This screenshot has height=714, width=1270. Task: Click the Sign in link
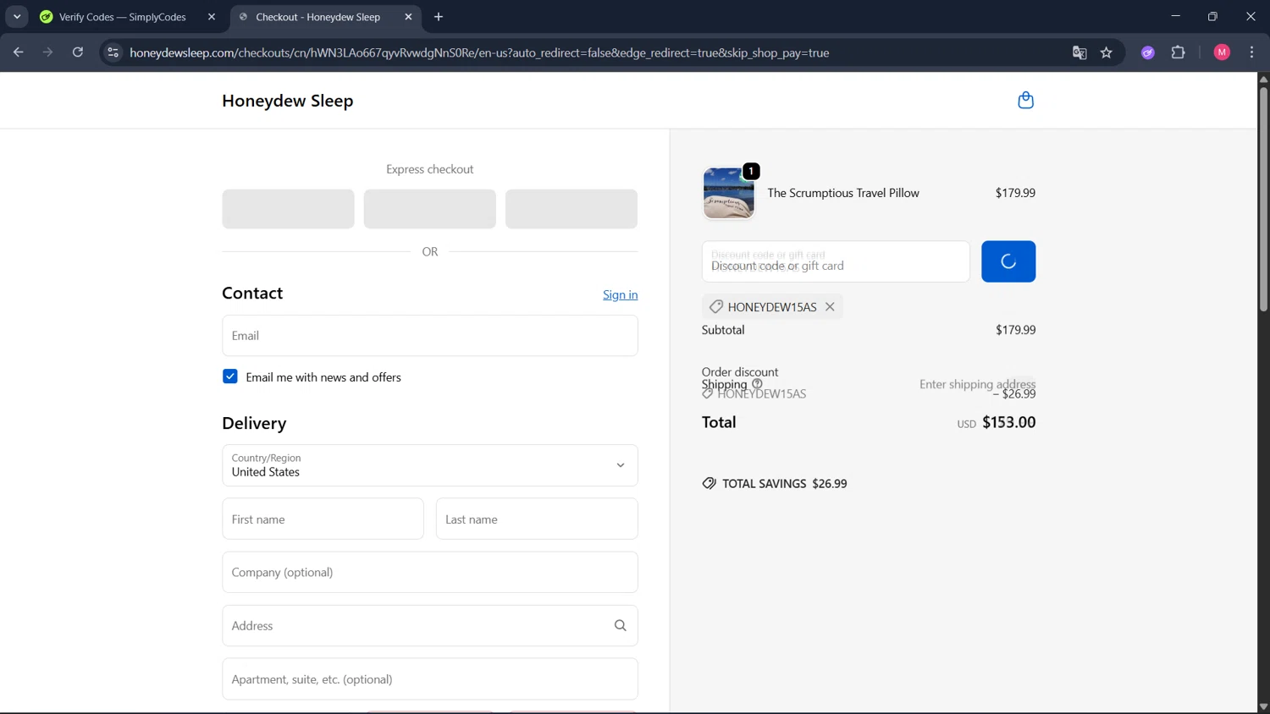click(620, 294)
